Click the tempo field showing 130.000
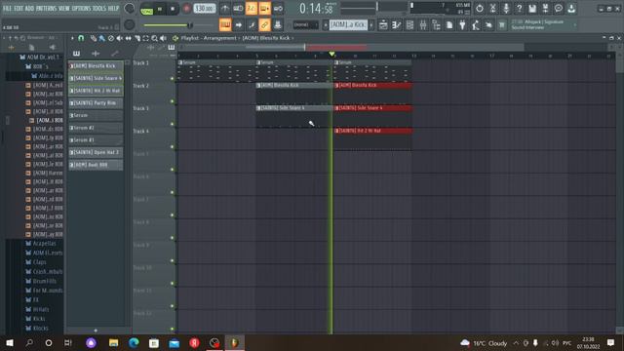 coord(205,9)
